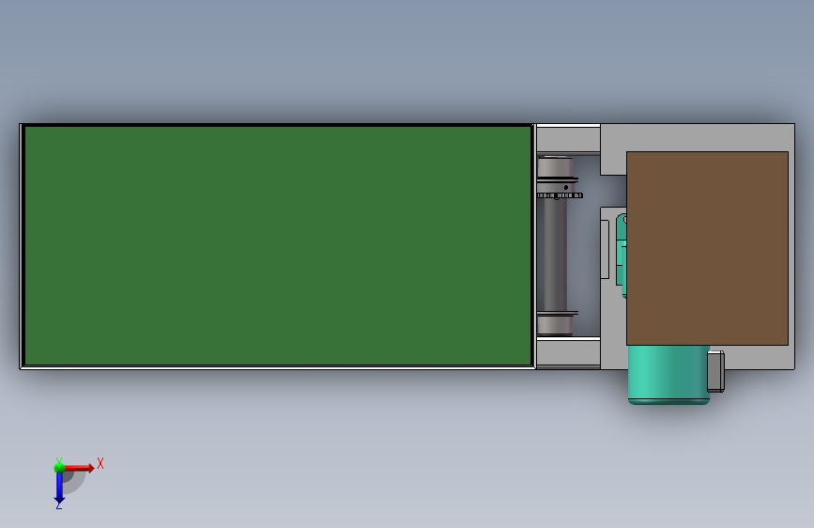
Task: Select the teal gearbox bracket beside brown cover
Action: [x=621, y=251]
